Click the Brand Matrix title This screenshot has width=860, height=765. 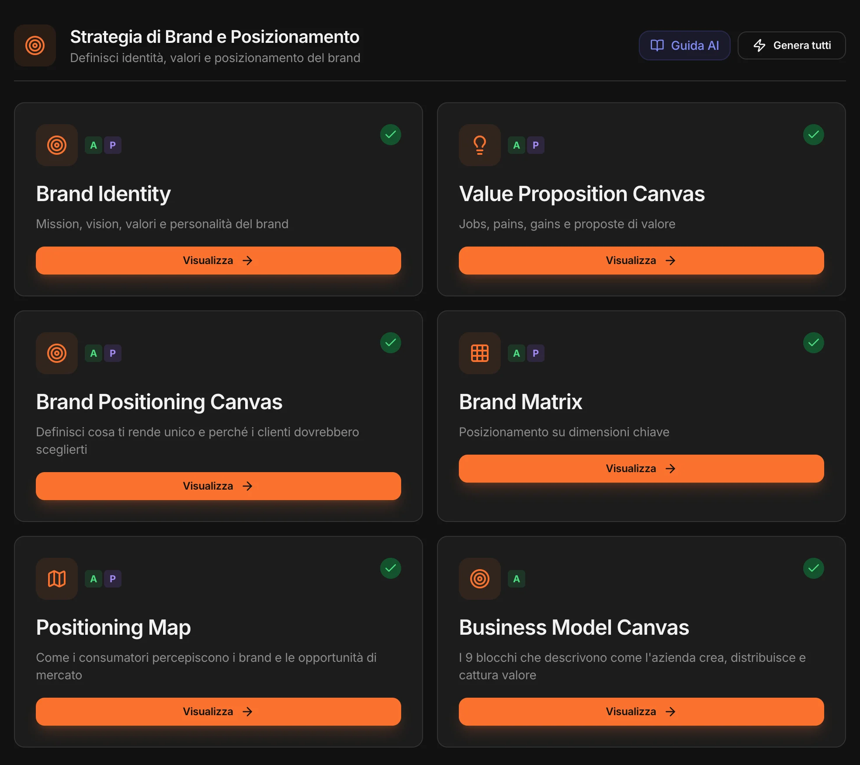[520, 402]
